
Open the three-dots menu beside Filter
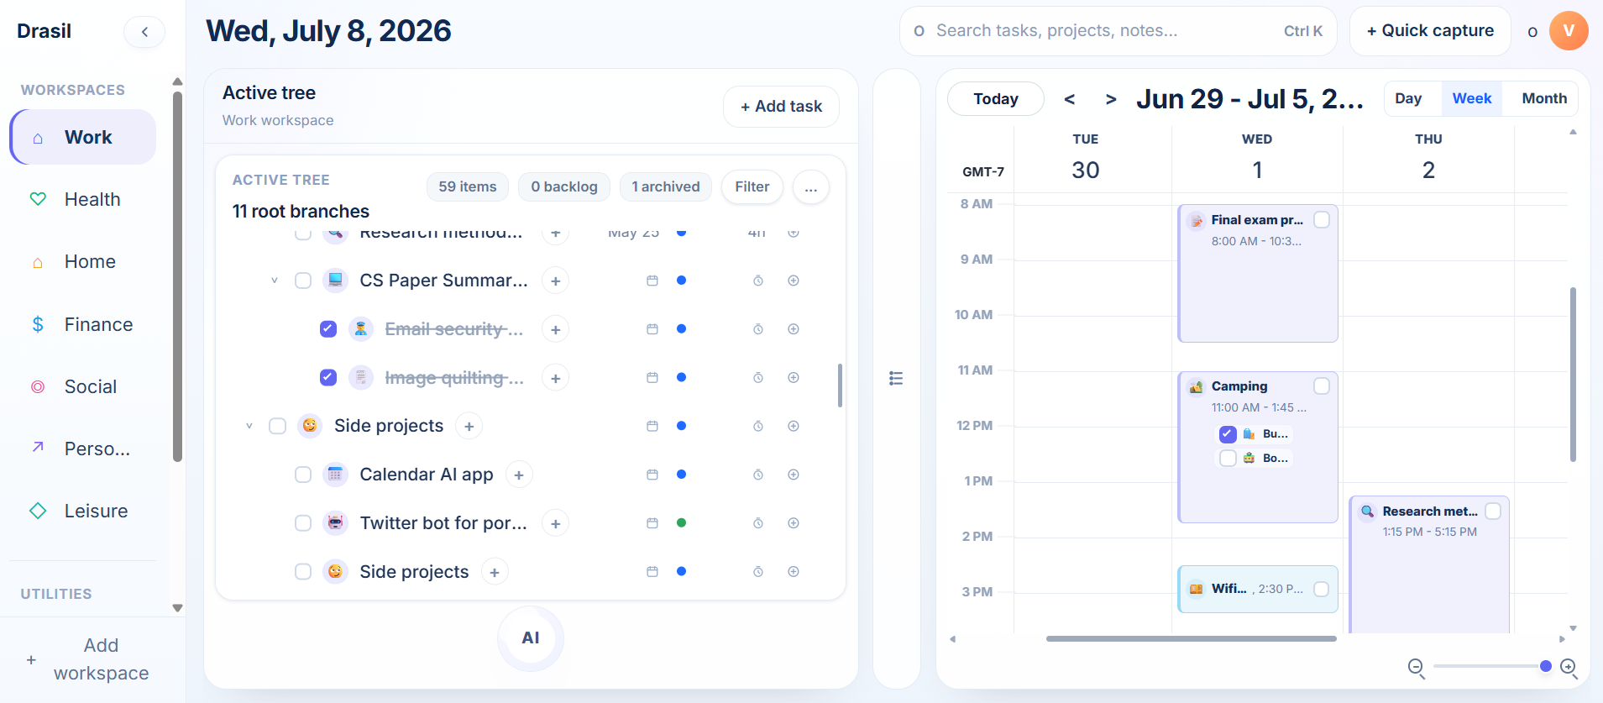(810, 187)
